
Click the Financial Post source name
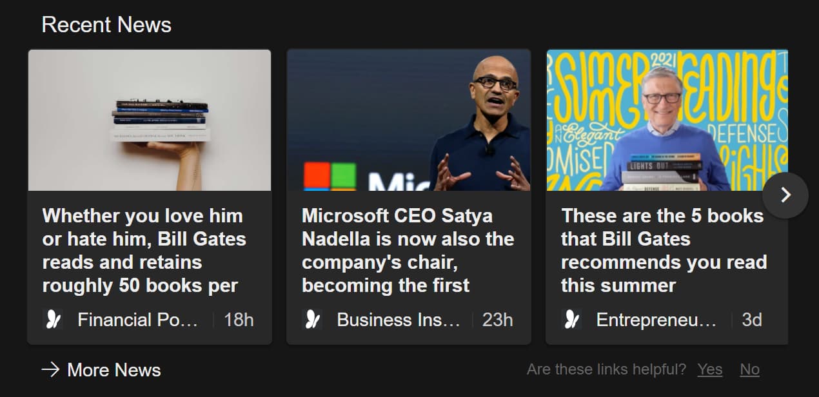click(x=137, y=320)
